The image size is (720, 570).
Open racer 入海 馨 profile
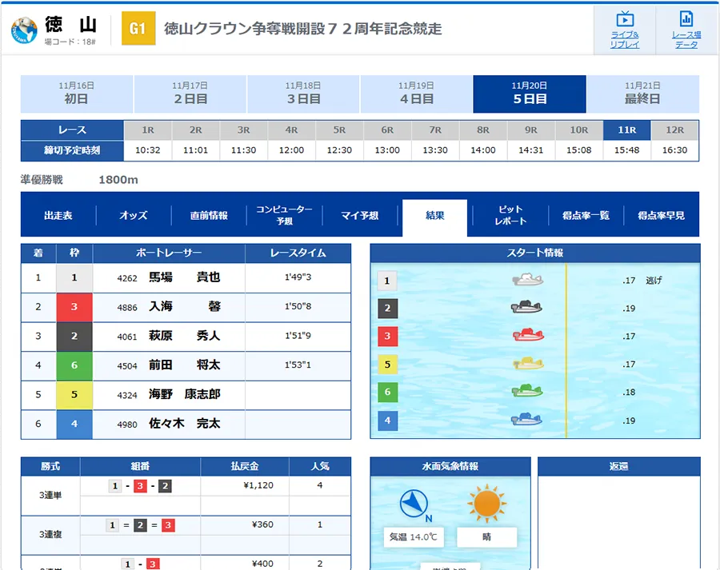click(x=184, y=307)
